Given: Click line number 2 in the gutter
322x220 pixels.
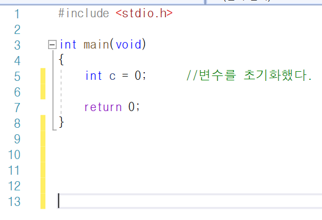Looking at the screenshot, I should click(17, 30).
